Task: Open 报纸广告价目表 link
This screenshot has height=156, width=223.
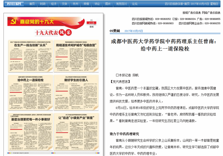Action: tap(192, 13)
